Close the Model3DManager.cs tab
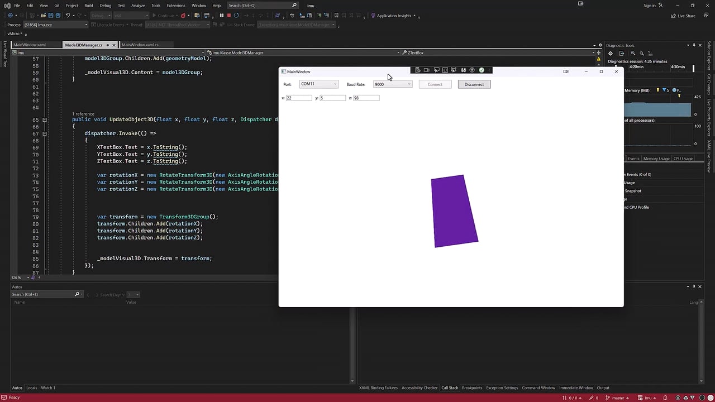Image resolution: width=715 pixels, height=402 pixels. pyautogui.click(x=114, y=45)
